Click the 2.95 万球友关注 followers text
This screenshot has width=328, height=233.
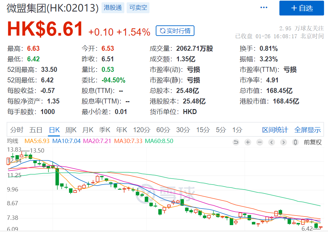click(302, 28)
